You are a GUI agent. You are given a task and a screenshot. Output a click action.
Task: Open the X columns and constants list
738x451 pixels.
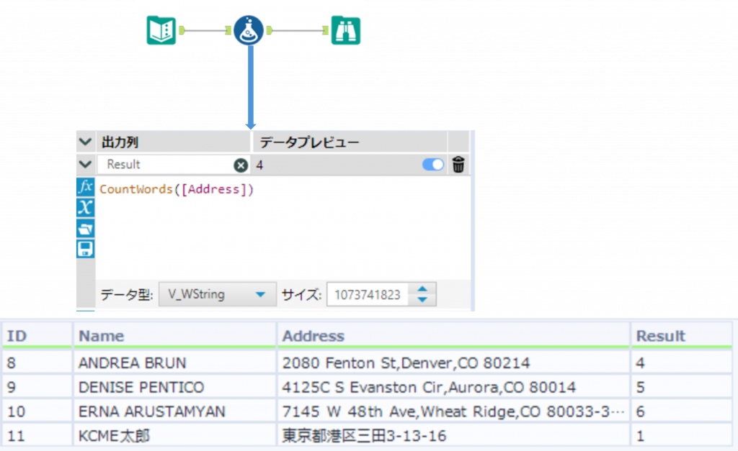85,208
